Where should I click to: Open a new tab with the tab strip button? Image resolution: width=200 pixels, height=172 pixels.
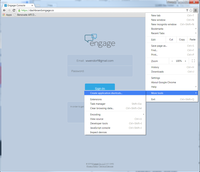(x=38, y=5)
